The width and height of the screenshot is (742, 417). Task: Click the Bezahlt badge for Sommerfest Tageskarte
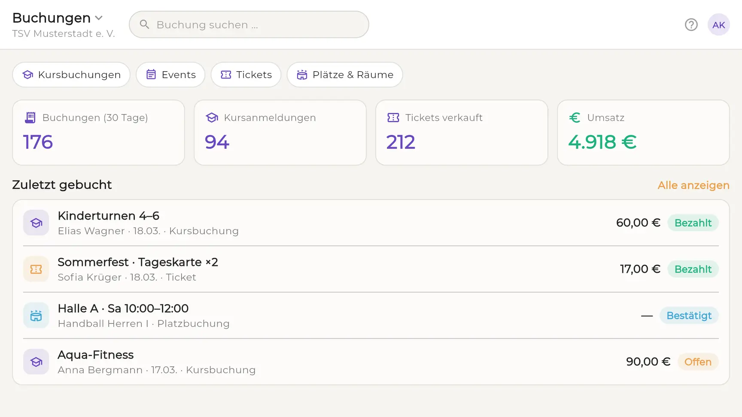pyautogui.click(x=693, y=269)
